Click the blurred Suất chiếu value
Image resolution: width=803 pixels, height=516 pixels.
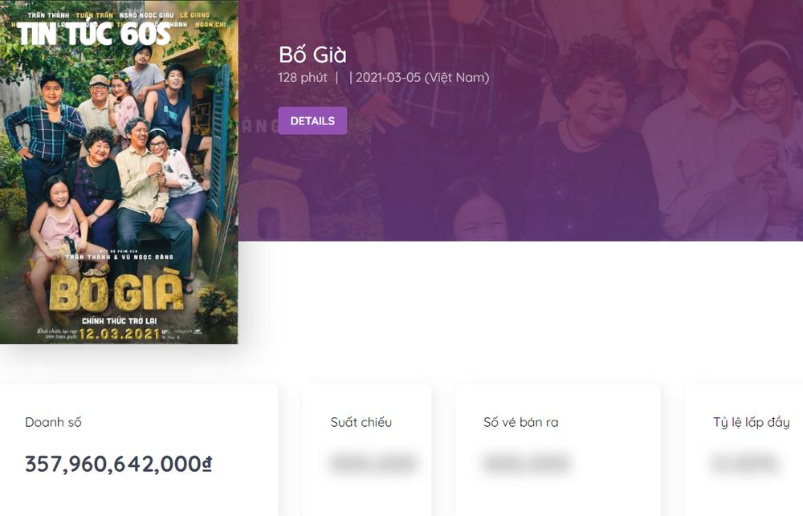click(x=373, y=463)
